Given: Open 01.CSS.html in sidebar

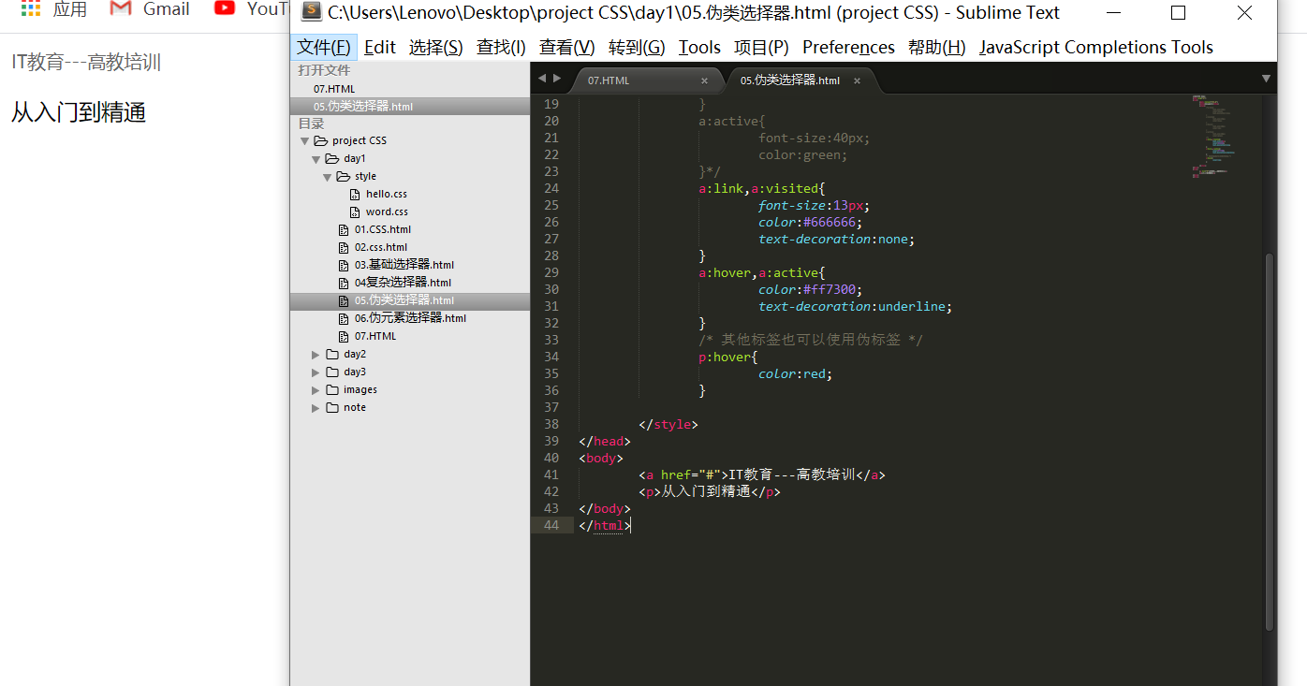Looking at the screenshot, I should [382, 230].
